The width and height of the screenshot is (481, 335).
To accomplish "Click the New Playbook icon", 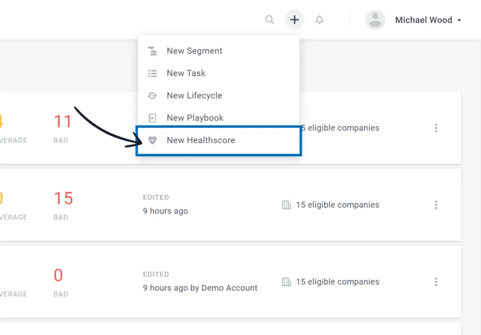I will pyautogui.click(x=152, y=118).
